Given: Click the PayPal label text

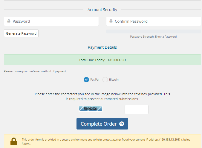Looking at the screenshot, I should coord(95,80).
